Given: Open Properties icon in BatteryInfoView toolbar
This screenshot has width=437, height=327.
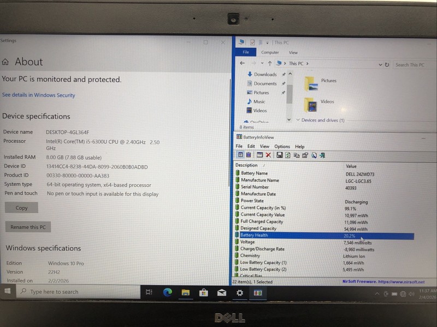Looking at the screenshot, I should (x=305, y=155).
